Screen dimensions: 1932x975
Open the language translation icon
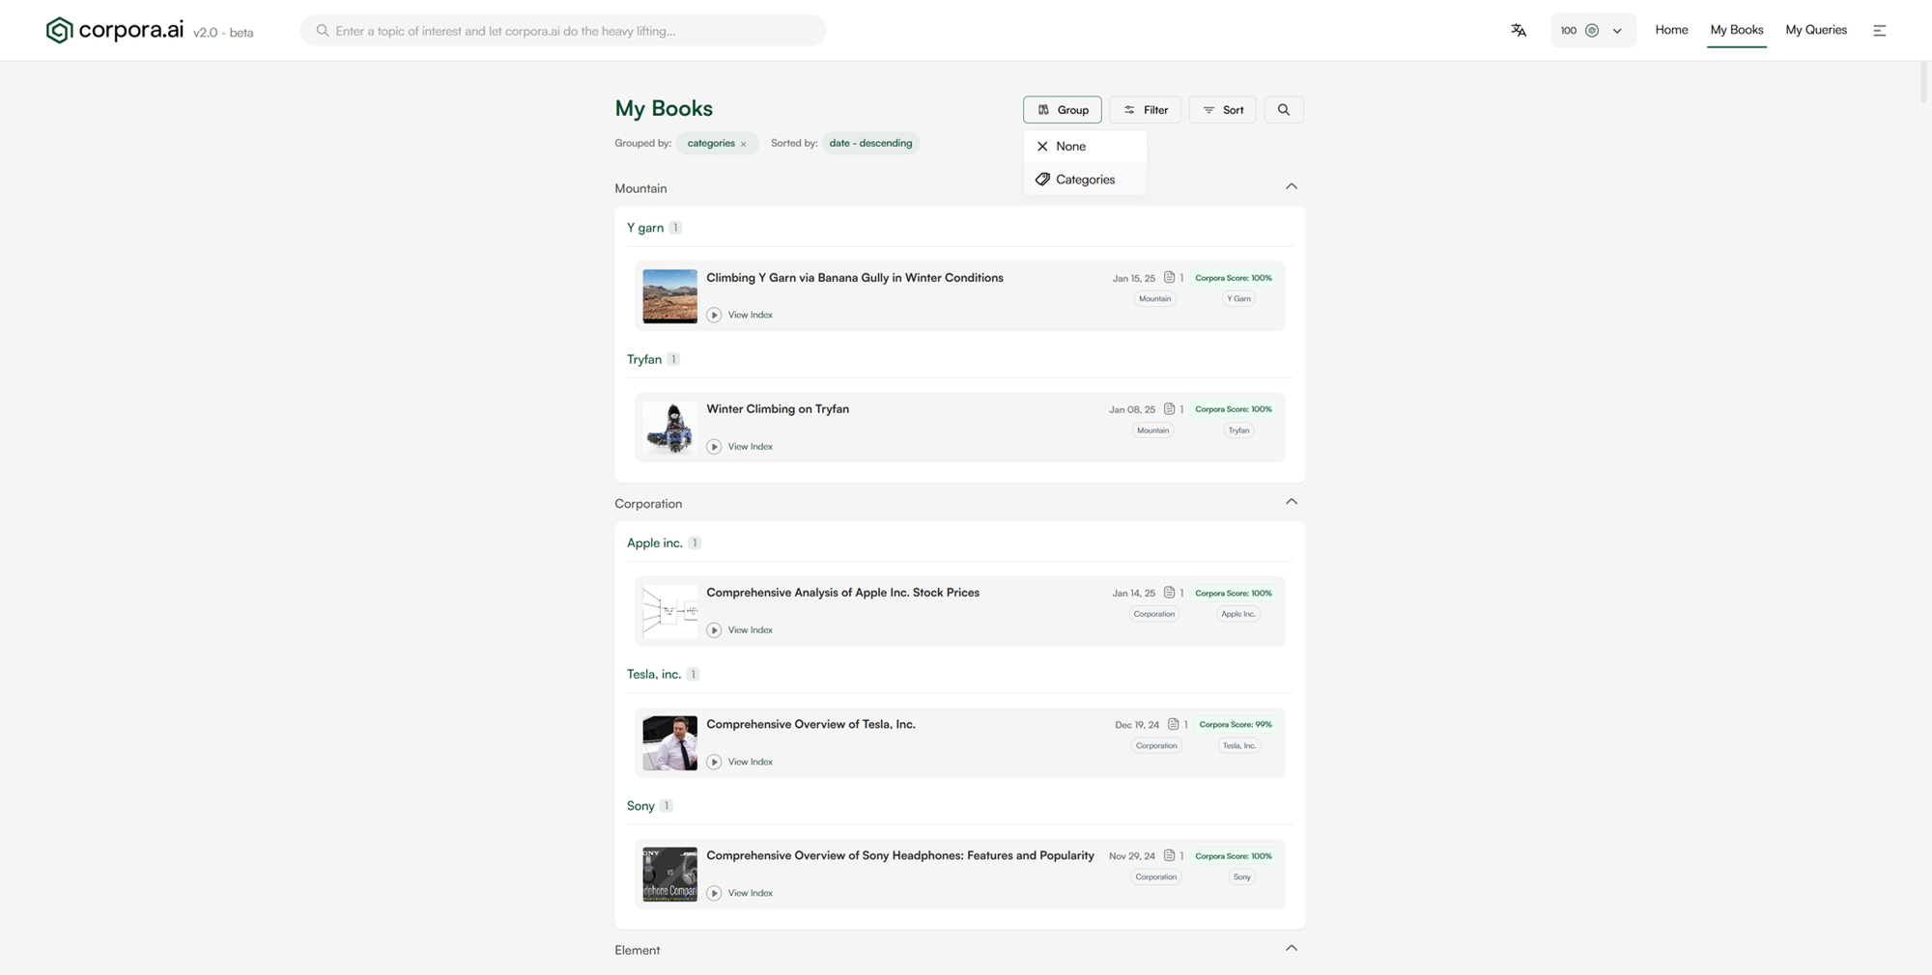coord(1519,31)
